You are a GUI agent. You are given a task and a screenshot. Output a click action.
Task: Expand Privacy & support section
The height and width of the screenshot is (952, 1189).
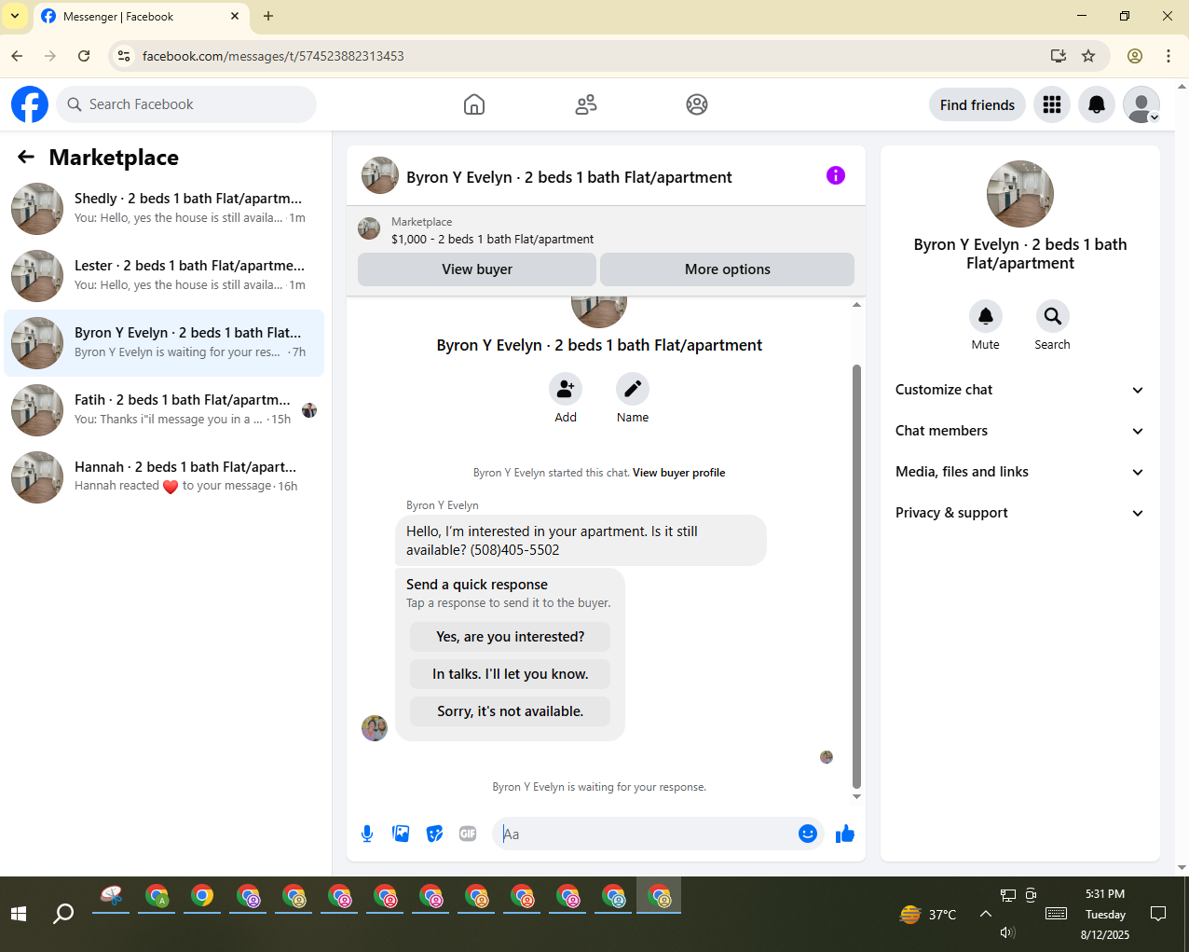point(1020,513)
